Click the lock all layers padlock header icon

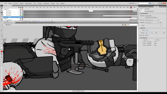(21, 8)
